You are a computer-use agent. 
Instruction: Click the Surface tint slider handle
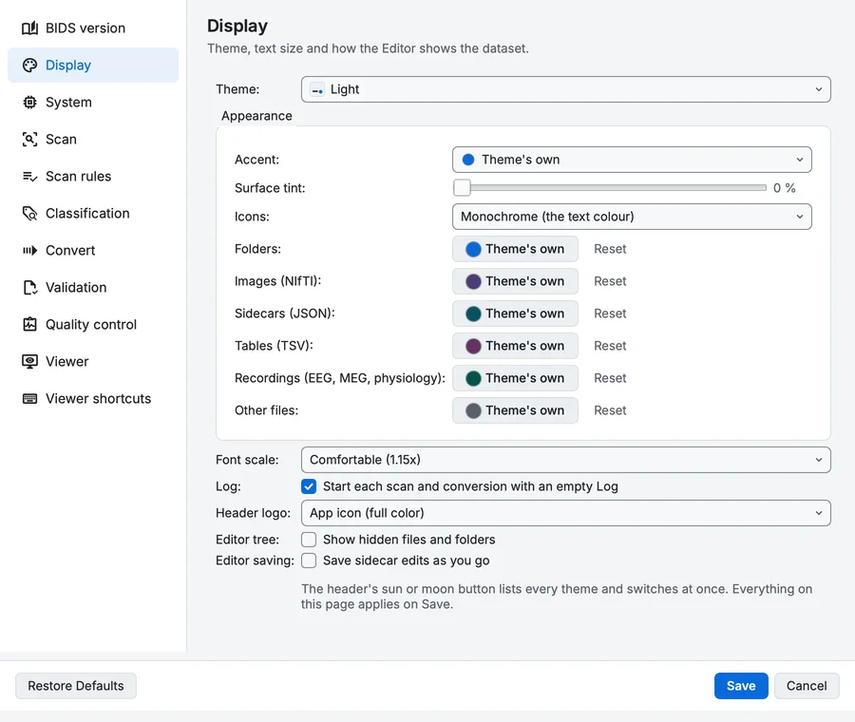462,187
